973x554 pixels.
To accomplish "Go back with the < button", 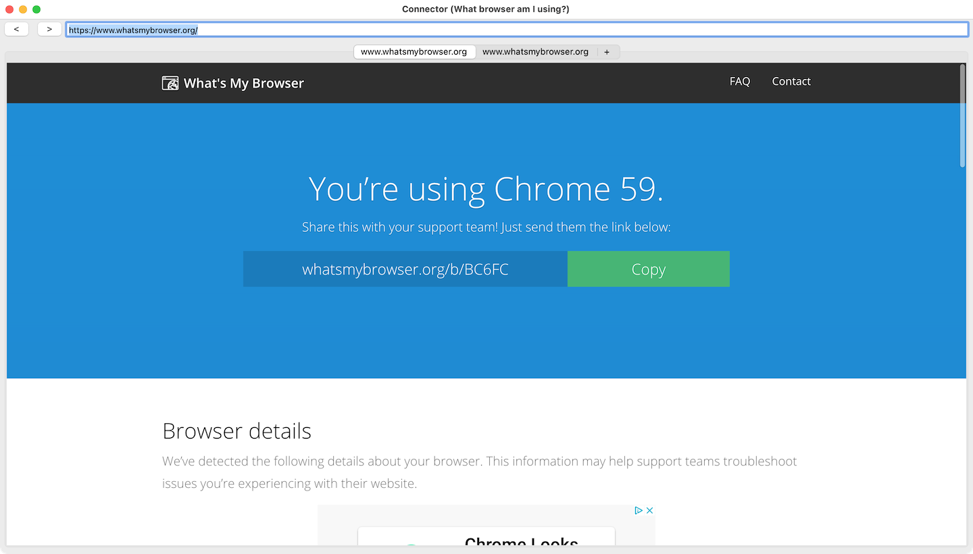I will pyautogui.click(x=16, y=29).
